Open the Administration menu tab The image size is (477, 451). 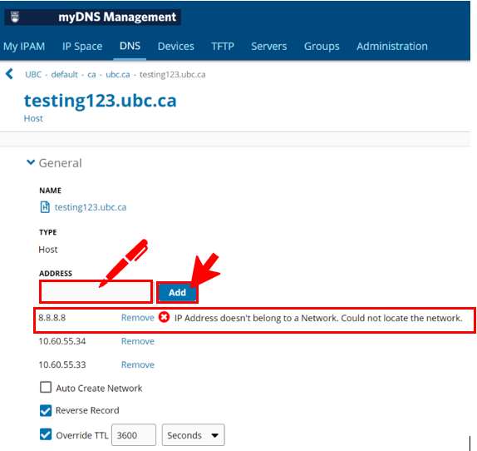[392, 47]
